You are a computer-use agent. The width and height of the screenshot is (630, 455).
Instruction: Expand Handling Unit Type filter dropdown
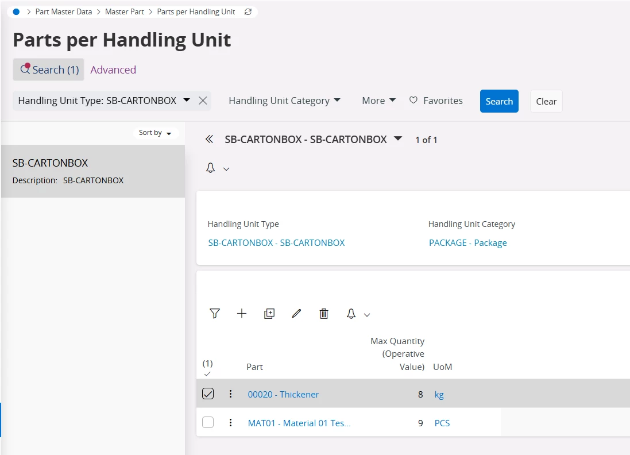[x=187, y=100]
